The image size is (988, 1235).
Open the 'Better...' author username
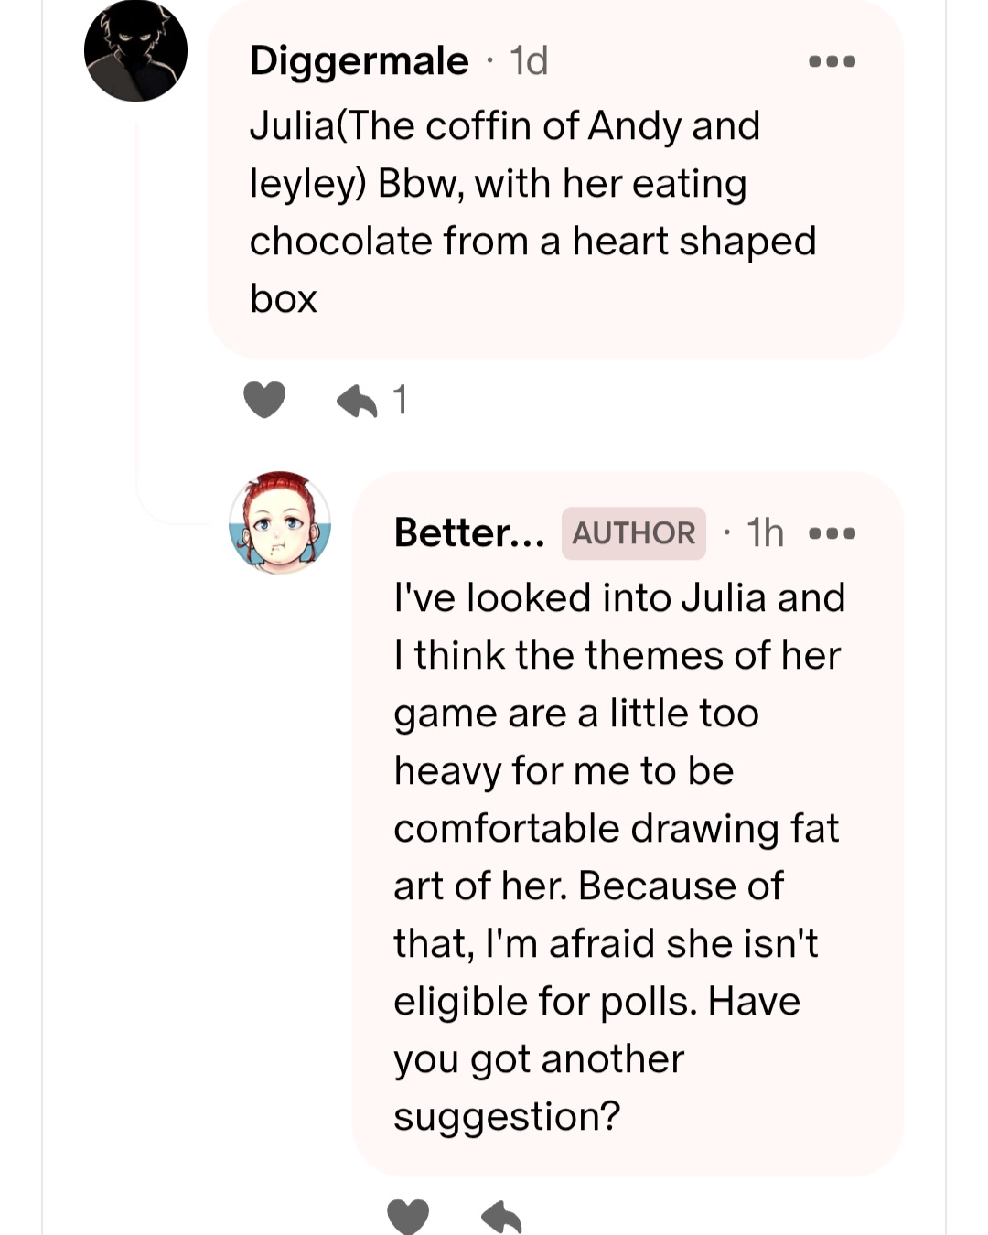point(468,532)
